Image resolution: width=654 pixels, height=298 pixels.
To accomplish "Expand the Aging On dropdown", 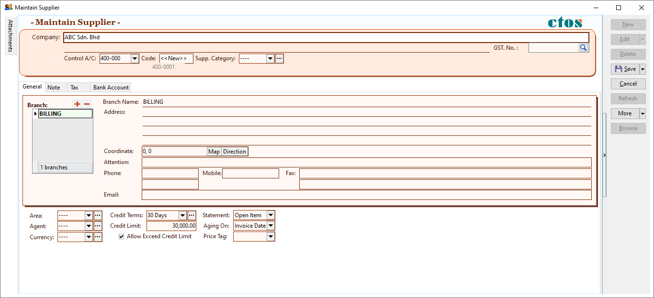I will click(271, 226).
